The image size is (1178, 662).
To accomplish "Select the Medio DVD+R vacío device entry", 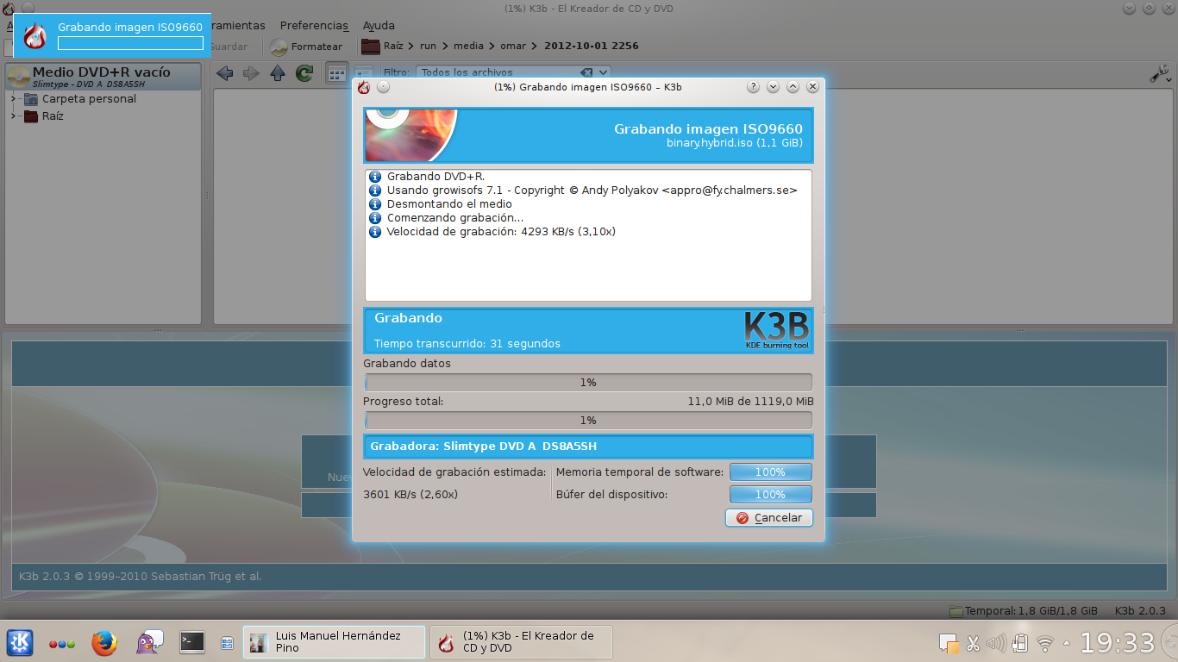I will pos(103,77).
